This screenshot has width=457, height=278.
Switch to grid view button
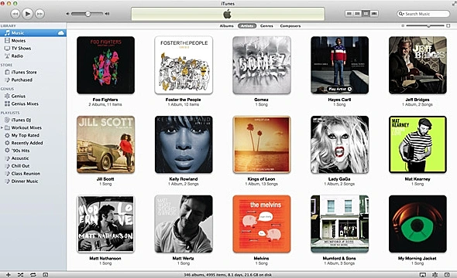[366, 14]
